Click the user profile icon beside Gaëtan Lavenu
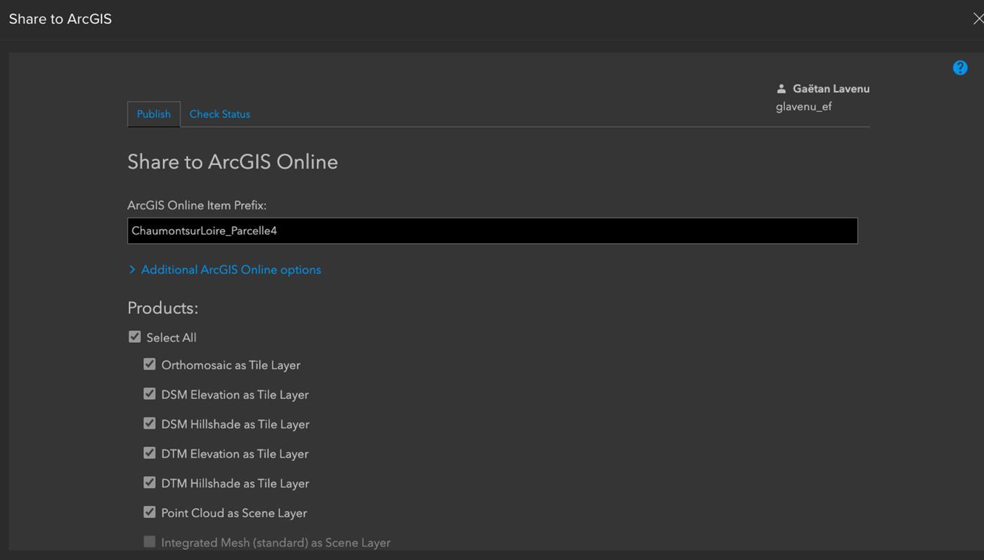Image resolution: width=984 pixels, height=560 pixels. pos(781,89)
